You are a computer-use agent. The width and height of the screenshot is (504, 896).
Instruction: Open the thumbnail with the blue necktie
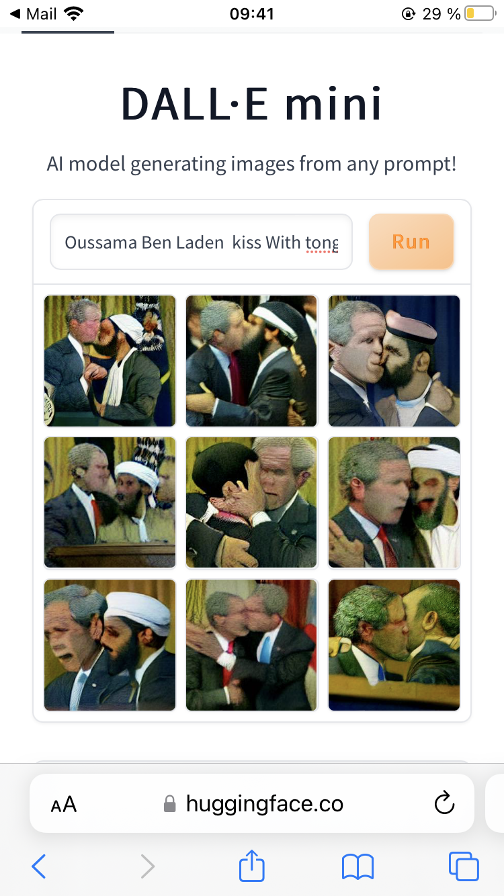(251, 645)
